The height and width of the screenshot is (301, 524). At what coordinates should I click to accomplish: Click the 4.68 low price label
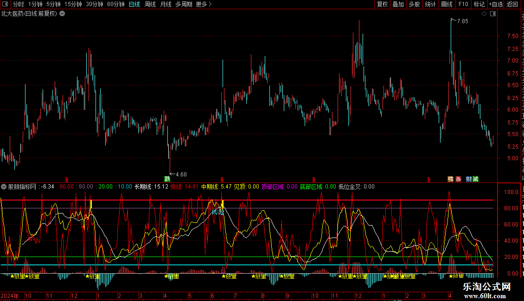181,175
